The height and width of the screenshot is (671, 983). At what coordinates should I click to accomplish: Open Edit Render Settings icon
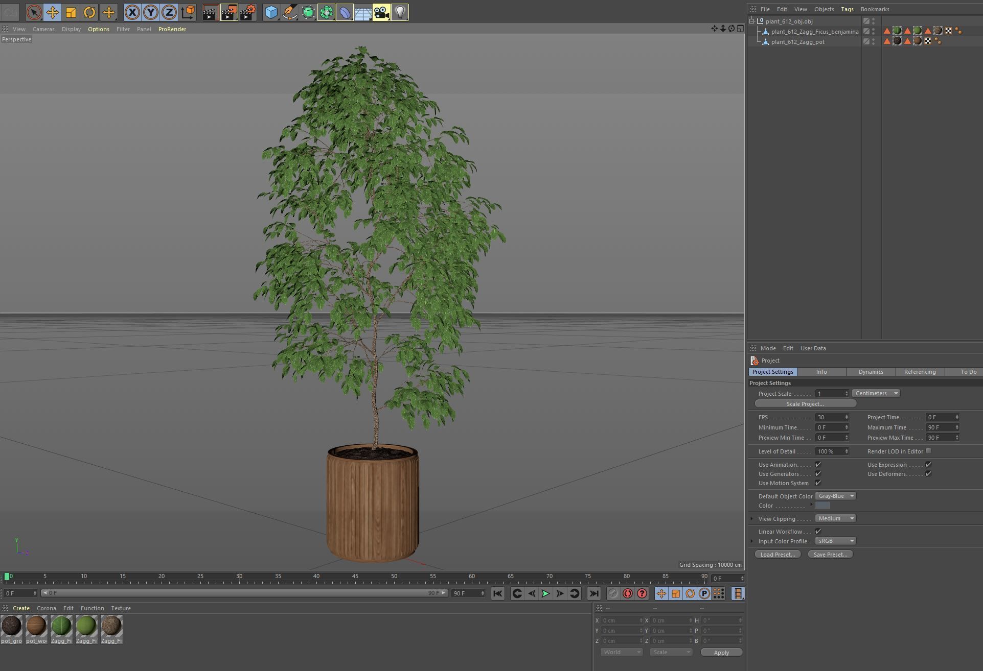coord(247,12)
